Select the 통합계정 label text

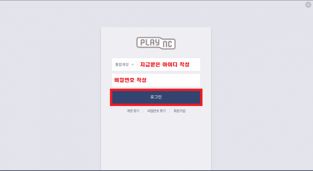coord(122,64)
